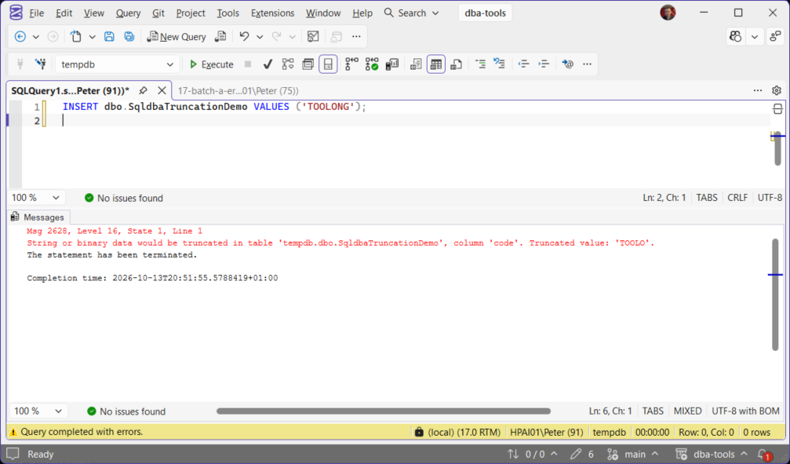
Task: Open the tempdb database dropdown
Action: coord(116,64)
